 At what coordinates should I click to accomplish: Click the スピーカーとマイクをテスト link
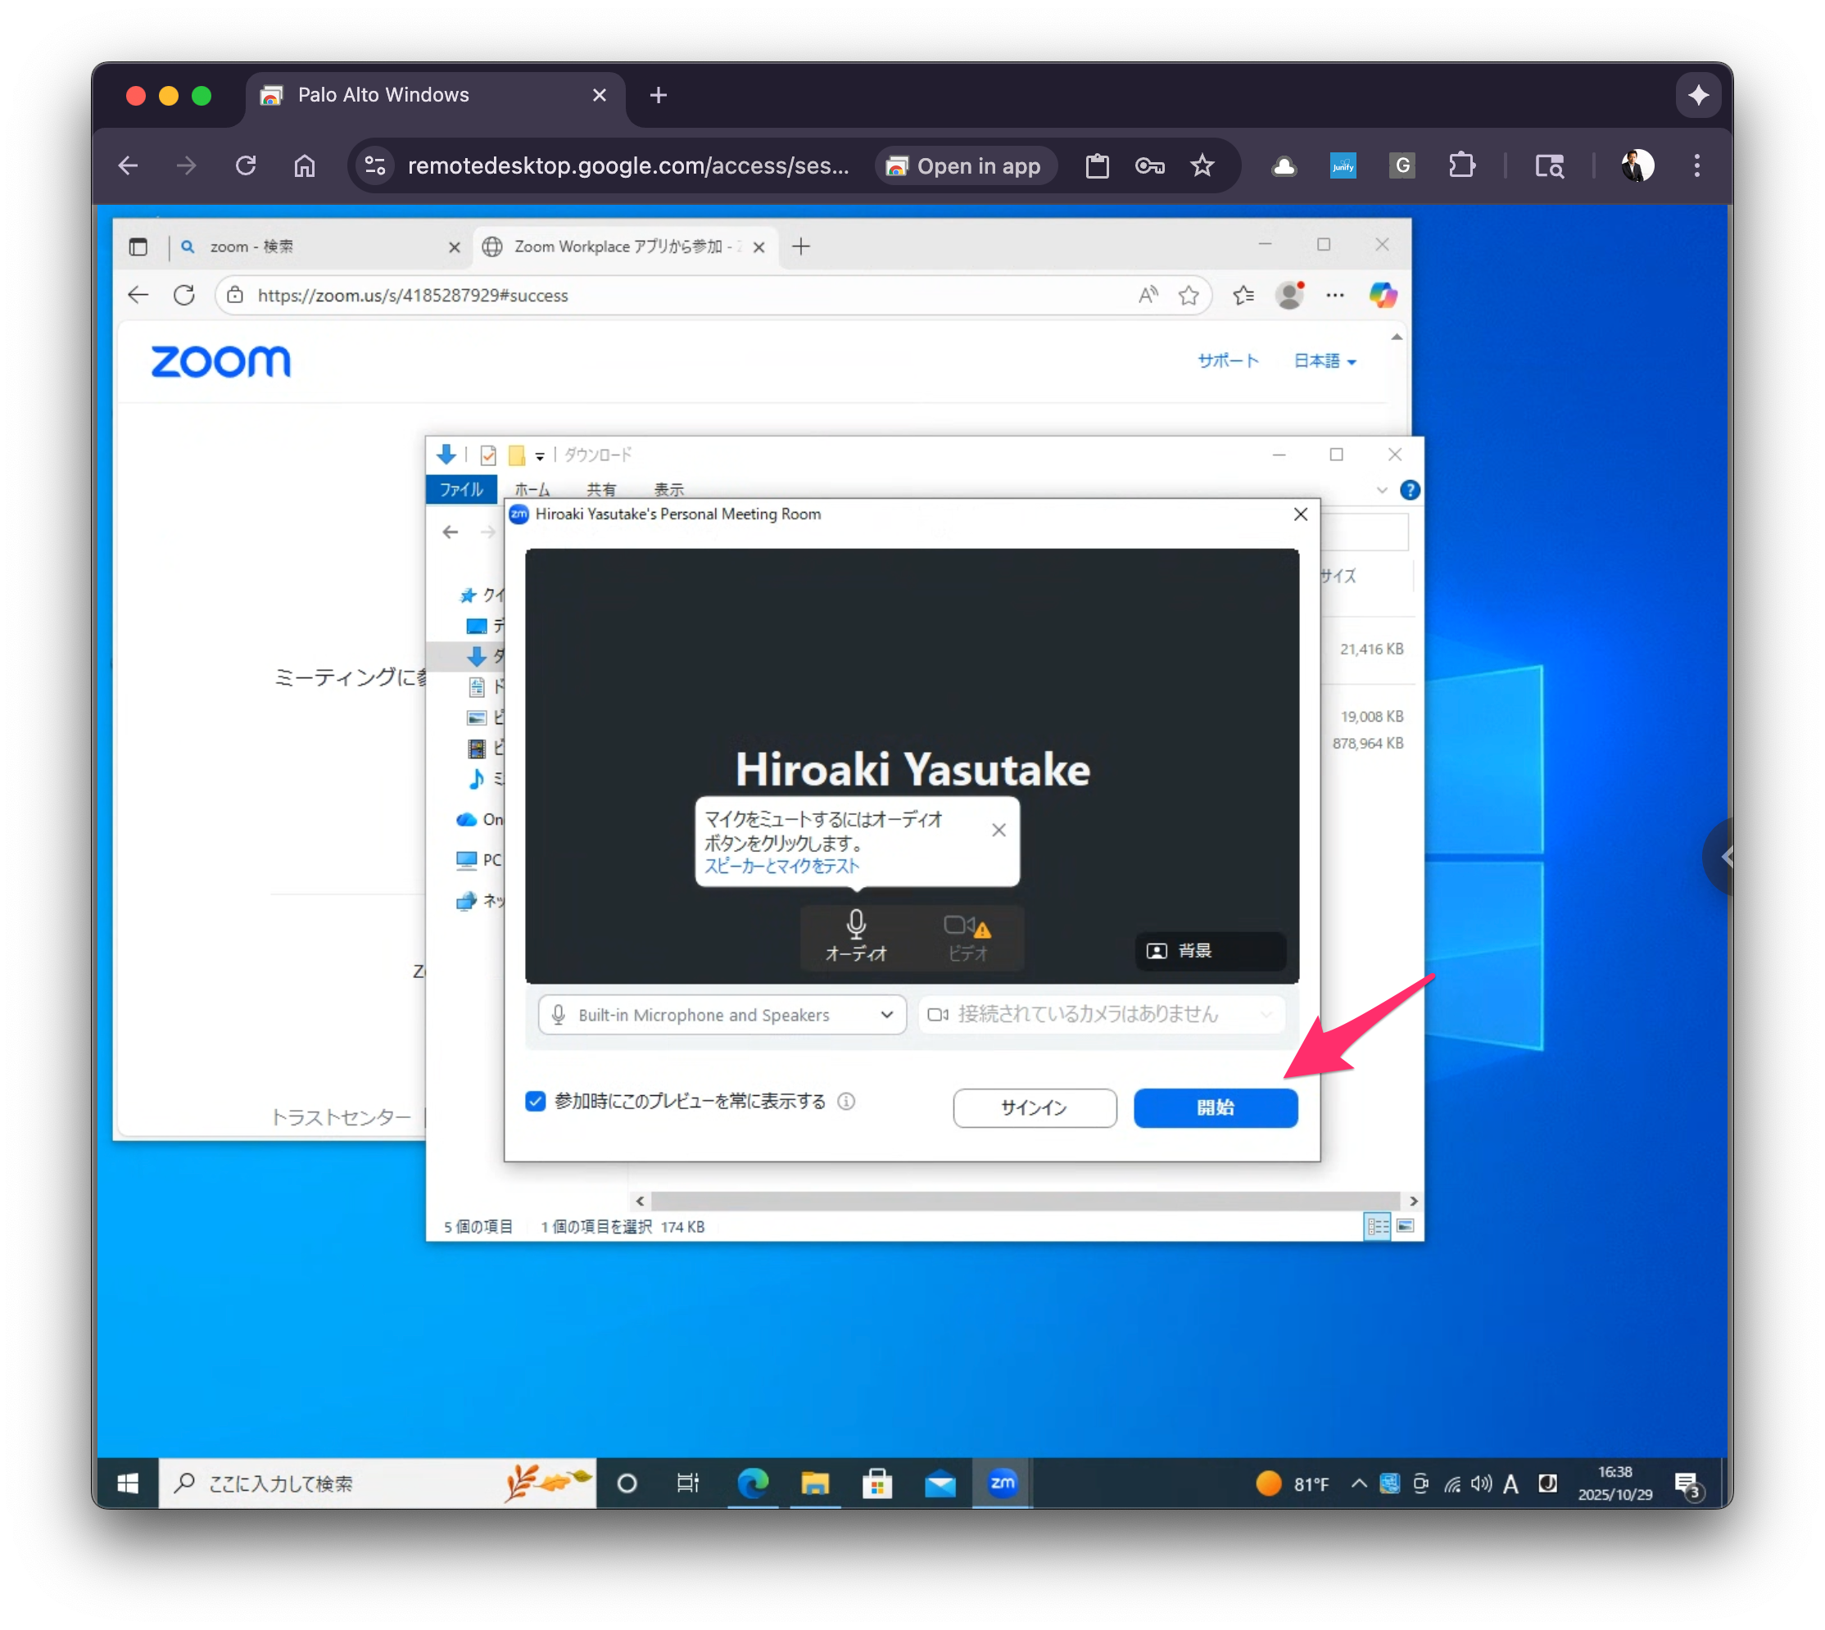click(781, 865)
